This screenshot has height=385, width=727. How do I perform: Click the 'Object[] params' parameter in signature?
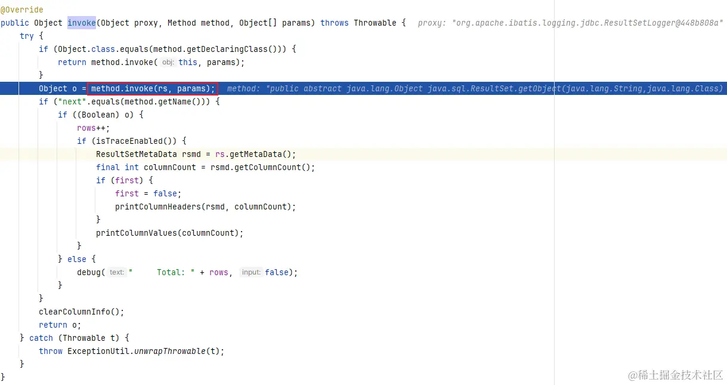click(277, 23)
